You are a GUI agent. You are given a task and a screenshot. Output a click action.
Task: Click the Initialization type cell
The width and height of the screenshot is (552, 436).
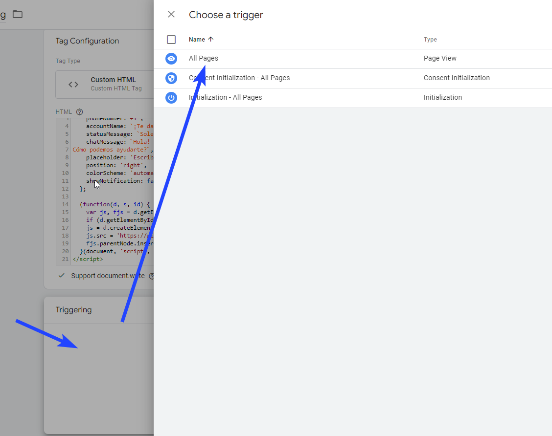(x=443, y=97)
